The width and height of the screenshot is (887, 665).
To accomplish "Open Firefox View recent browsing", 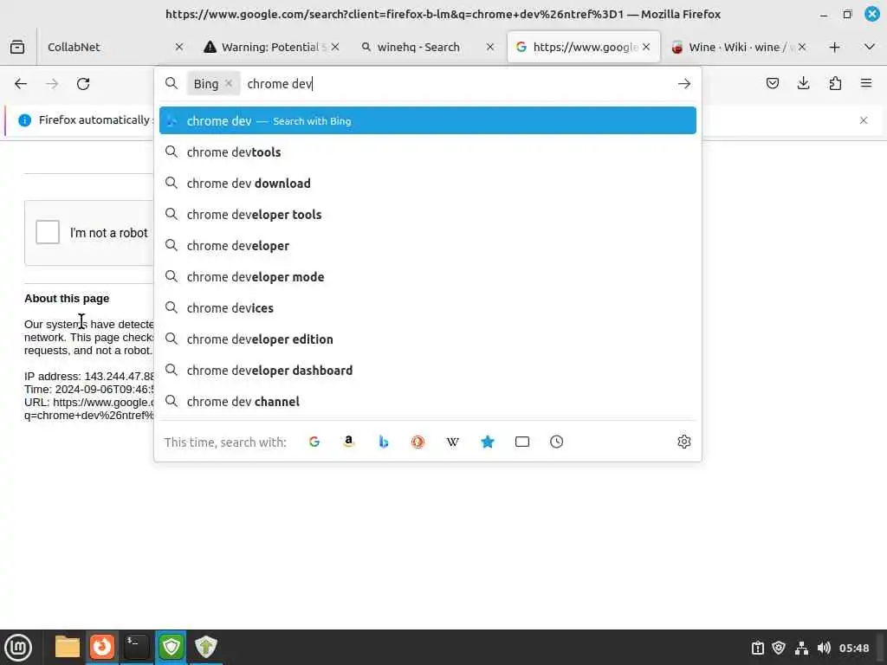I will pos(17,47).
